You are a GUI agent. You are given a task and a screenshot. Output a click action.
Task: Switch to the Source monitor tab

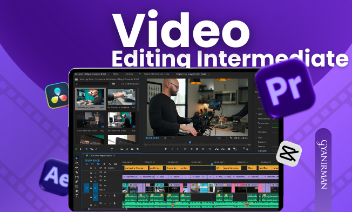157,74
